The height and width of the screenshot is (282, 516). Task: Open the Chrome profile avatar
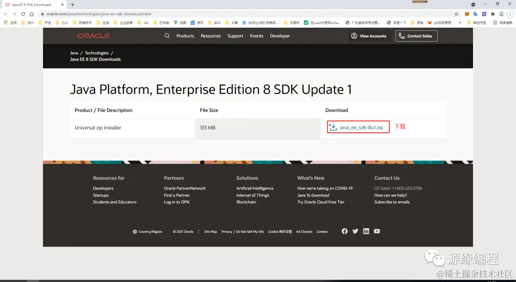(x=502, y=14)
